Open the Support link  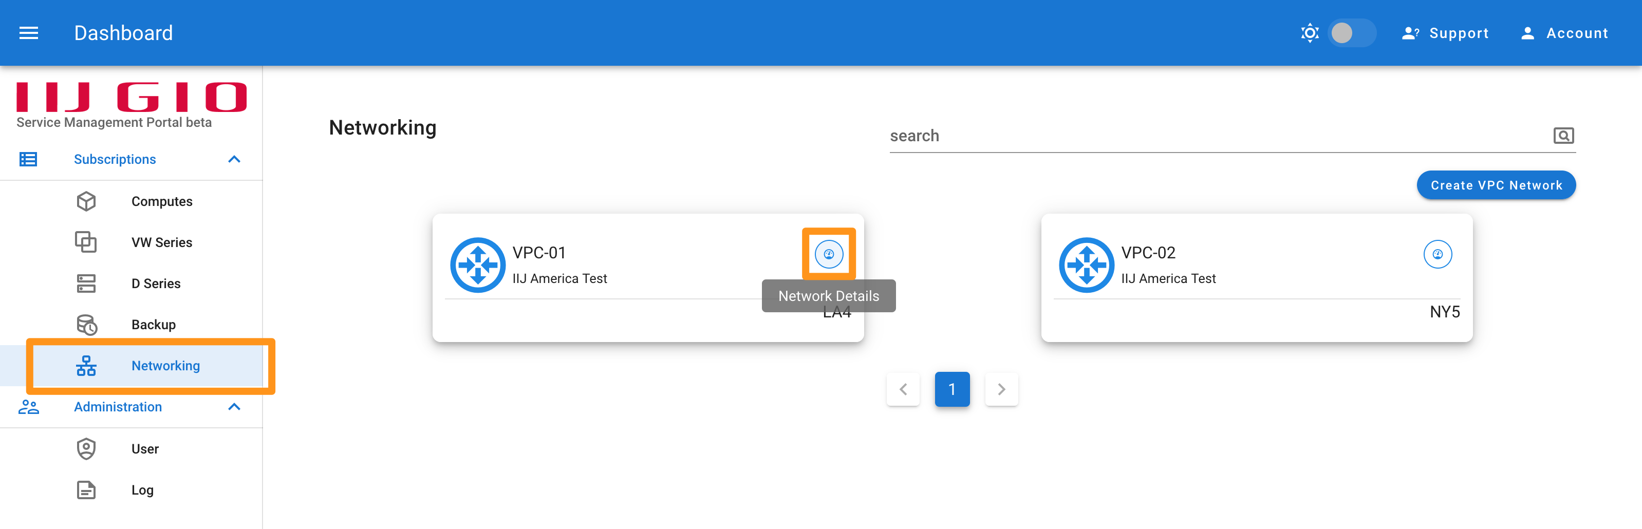pyautogui.click(x=1445, y=33)
